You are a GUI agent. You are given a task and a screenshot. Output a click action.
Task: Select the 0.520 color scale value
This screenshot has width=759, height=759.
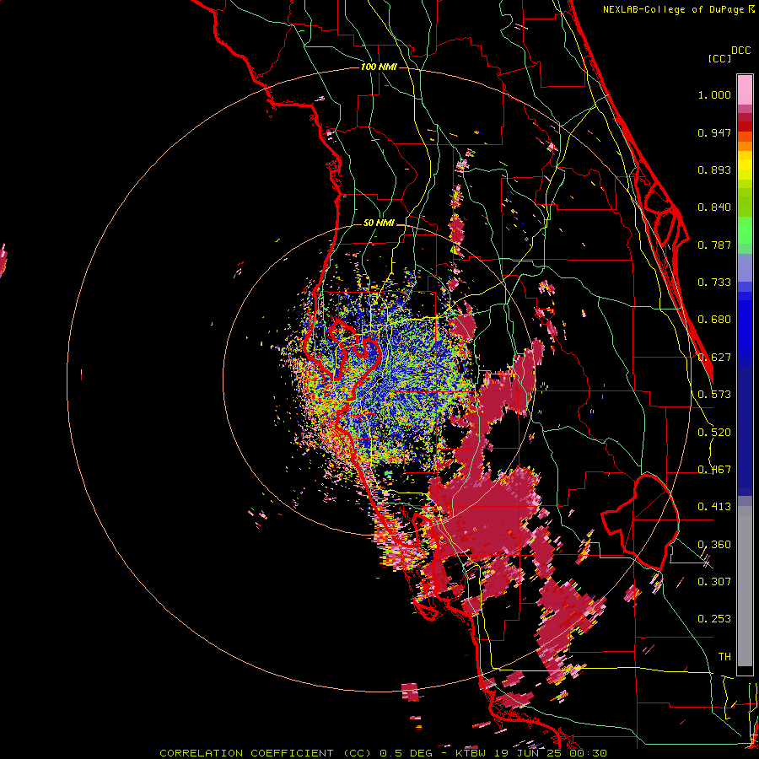714,433
